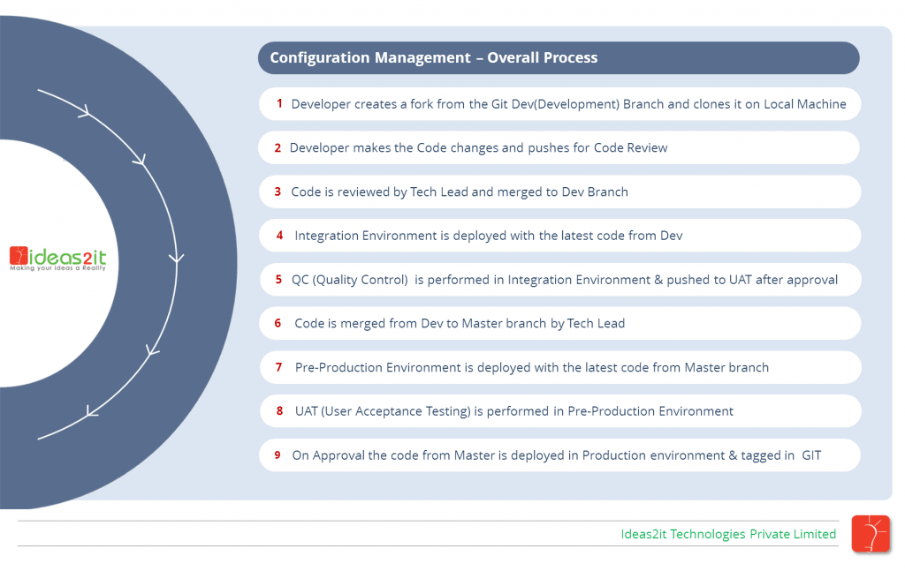Select step 5 about QC in Integration Environment
The image size is (905, 571).
point(560,279)
